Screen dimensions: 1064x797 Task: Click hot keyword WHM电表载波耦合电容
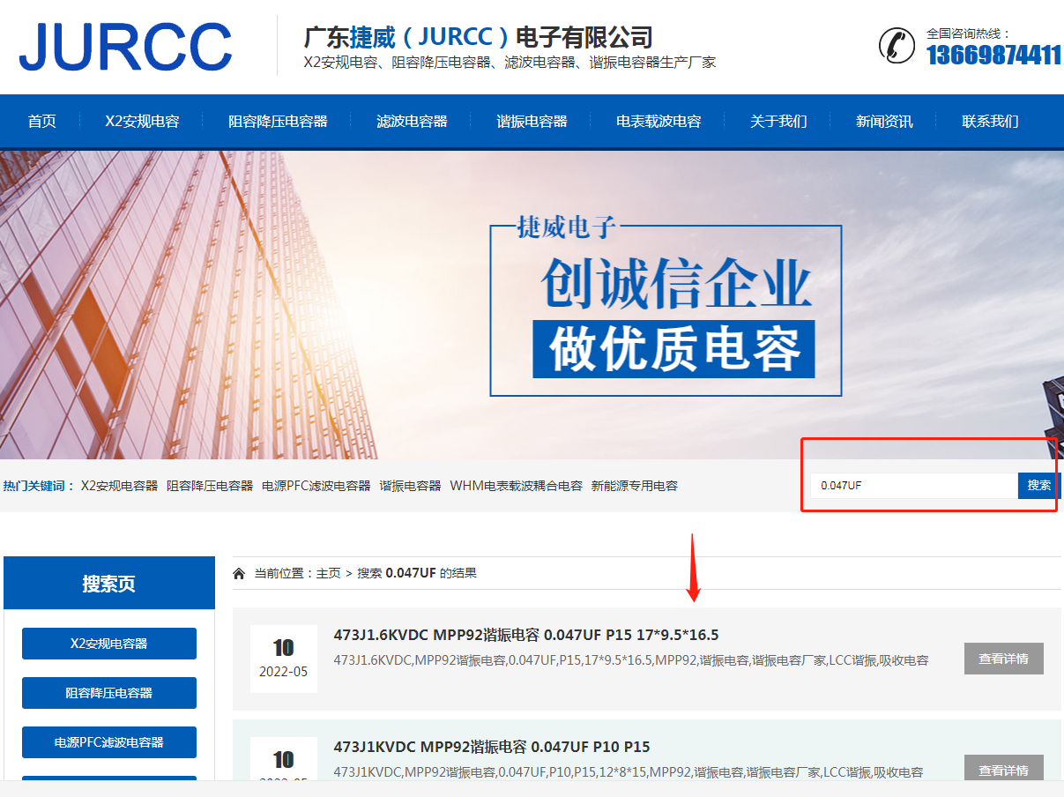516,486
